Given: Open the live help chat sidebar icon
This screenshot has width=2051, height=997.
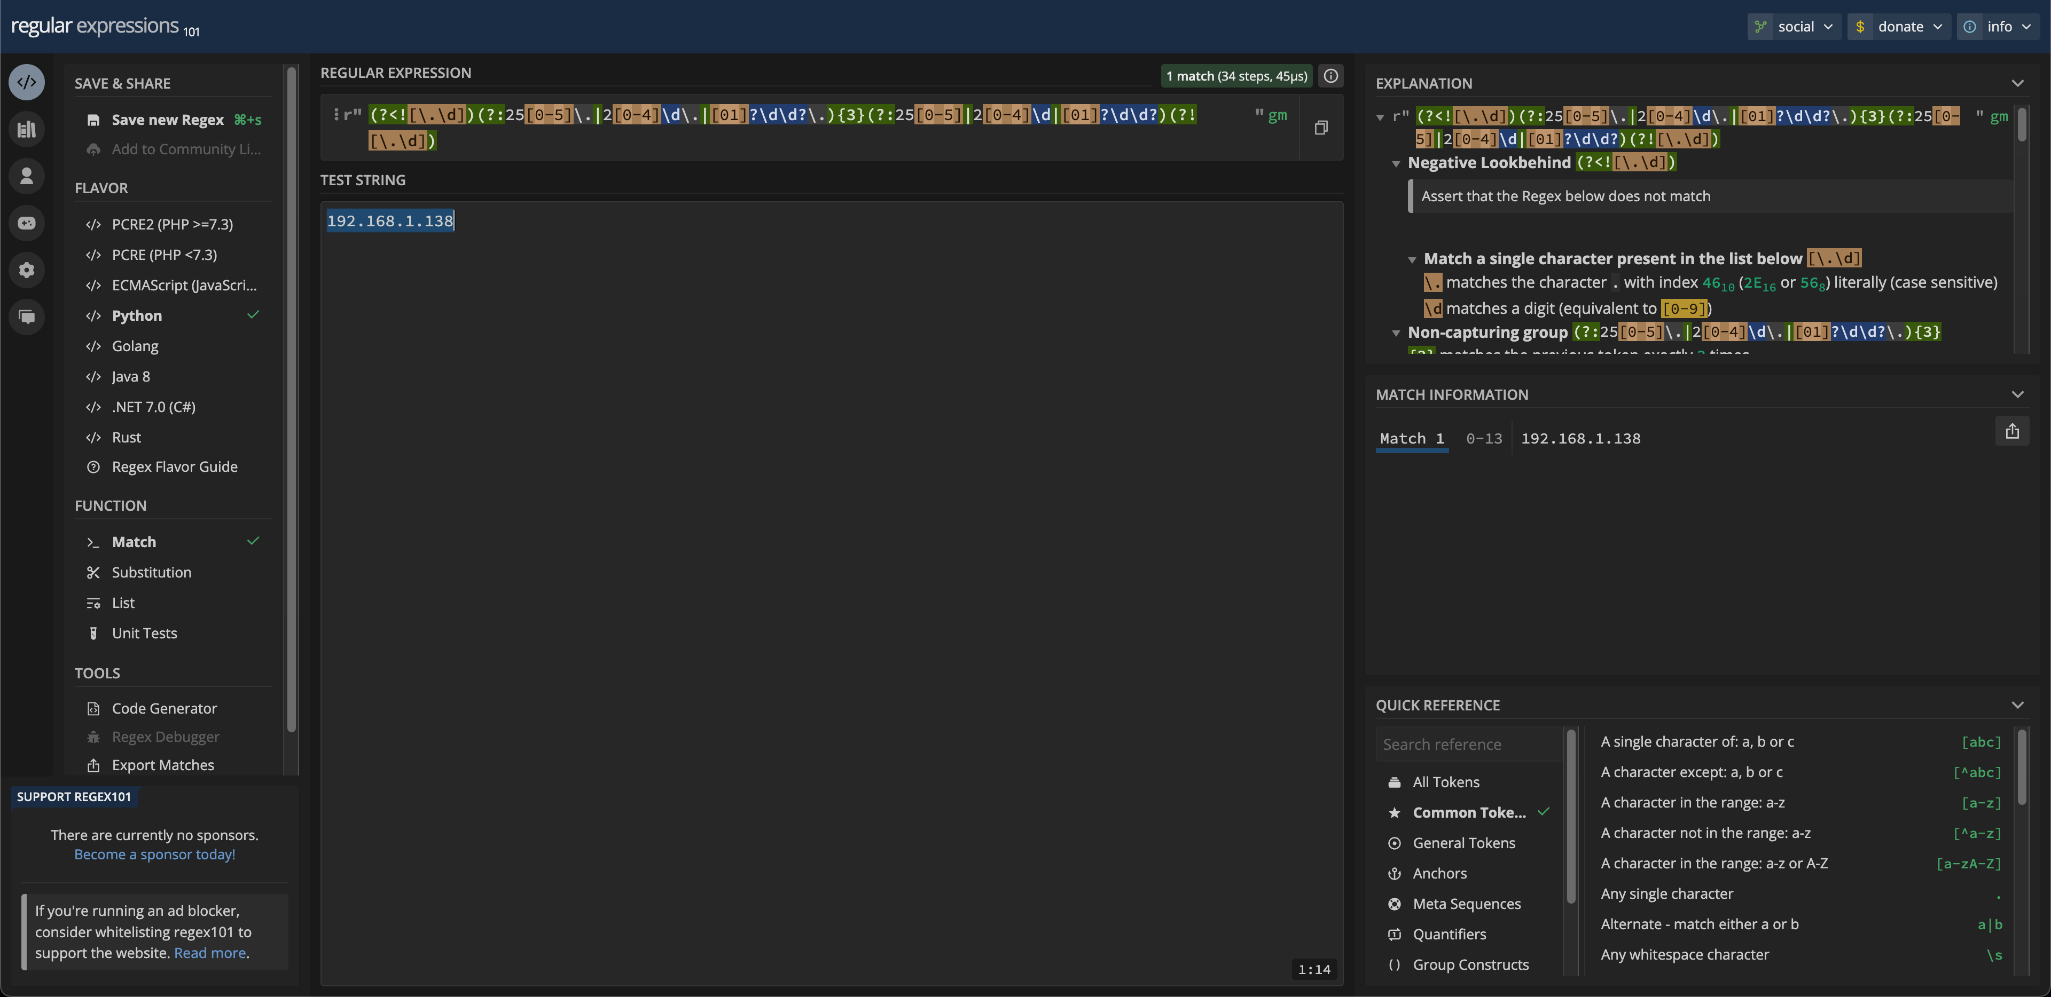Looking at the screenshot, I should [x=26, y=316].
